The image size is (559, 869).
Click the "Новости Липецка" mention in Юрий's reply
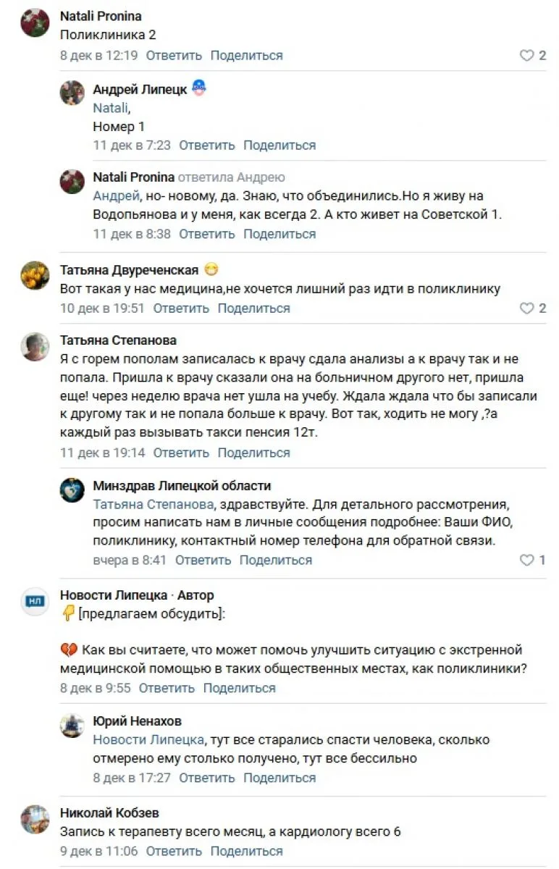[148, 740]
